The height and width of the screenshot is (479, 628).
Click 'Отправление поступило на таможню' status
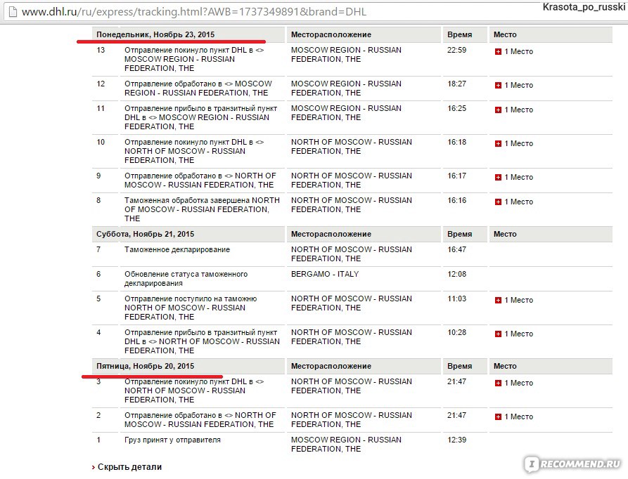(x=191, y=298)
